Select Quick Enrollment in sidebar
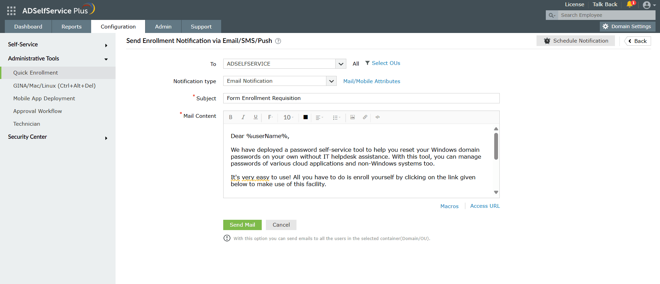Viewport: 660px width, 284px height. tap(58, 73)
